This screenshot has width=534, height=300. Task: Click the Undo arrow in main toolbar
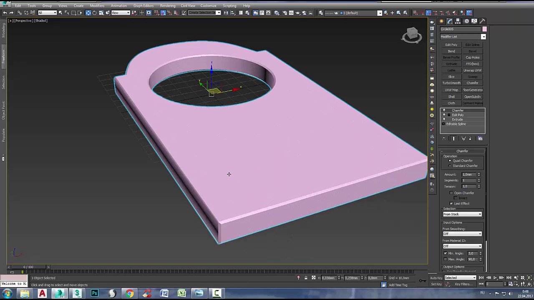pyautogui.click(x=5, y=13)
